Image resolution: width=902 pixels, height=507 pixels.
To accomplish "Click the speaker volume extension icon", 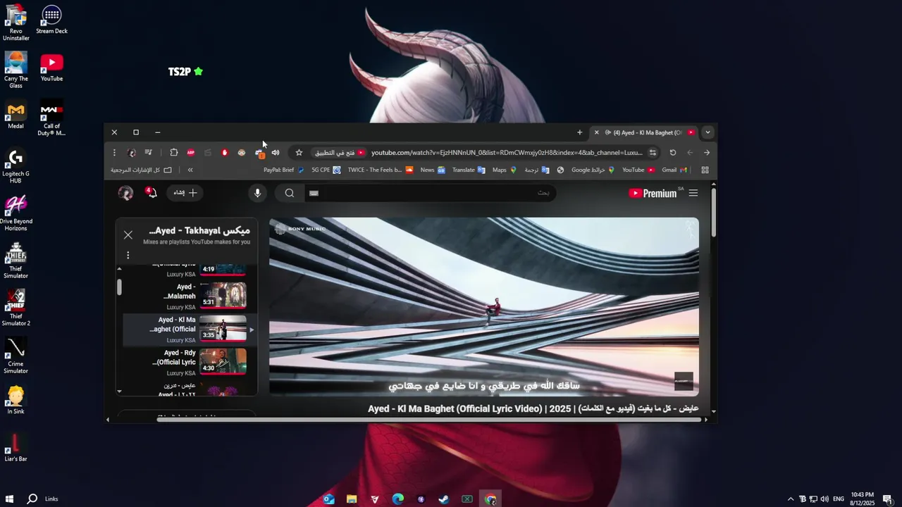I will coord(276,152).
